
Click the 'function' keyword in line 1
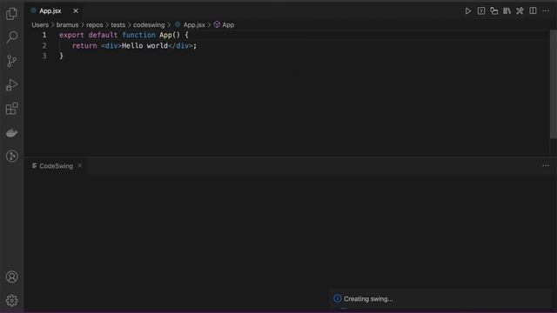pyautogui.click(x=139, y=35)
